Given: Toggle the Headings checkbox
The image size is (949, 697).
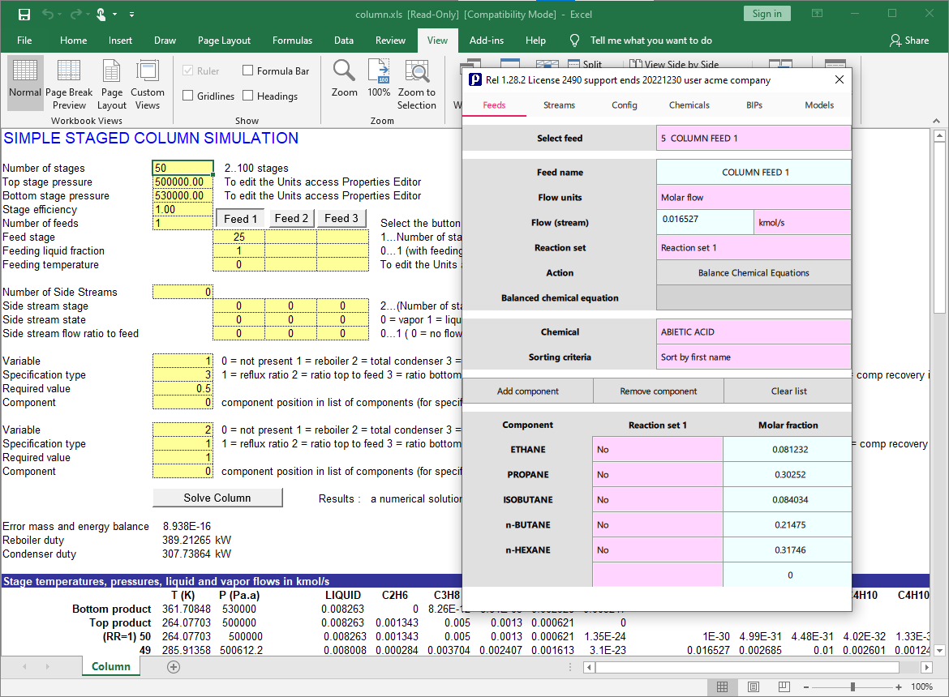Looking at the screenshot, I should click(247, 96).
